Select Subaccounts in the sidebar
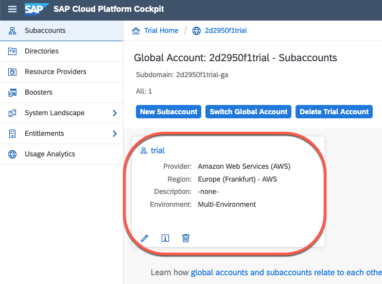382x284 pixels. tap(45, 31)
